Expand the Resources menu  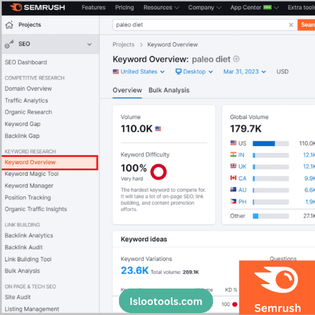tap(161, 8)
